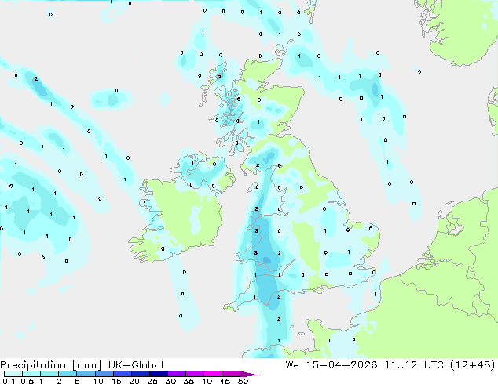Click the date text '15-04-2026'
Screen dimensions: 498x384
tap(342, 364)
